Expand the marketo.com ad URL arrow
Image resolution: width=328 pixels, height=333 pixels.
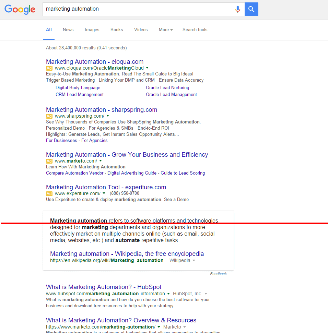[x=101, y=161]
